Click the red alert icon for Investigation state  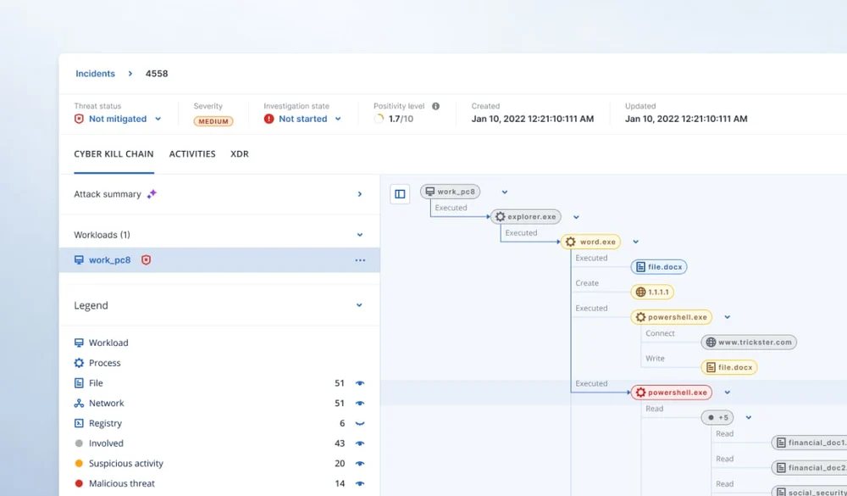click(269, 119)
